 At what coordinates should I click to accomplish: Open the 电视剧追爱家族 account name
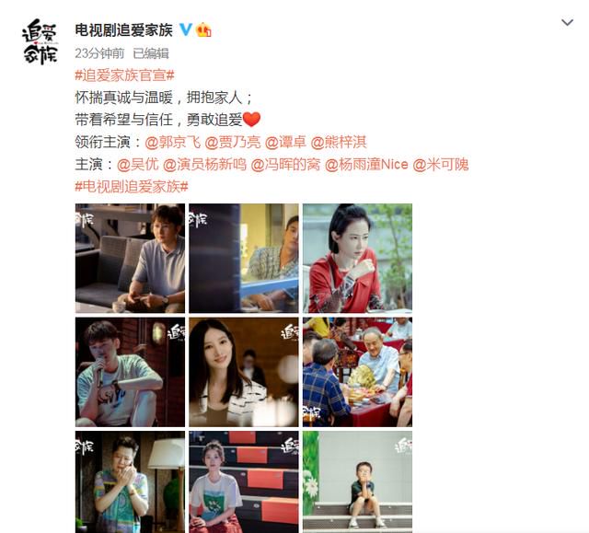coord(123,29)
